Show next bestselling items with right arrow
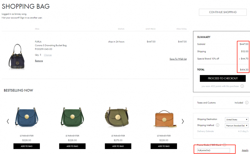Viewport: 250px width, 154px height. [183, 121]
